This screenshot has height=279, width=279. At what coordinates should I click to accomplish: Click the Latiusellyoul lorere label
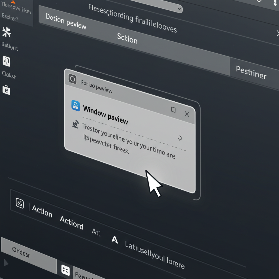pos(155,255)
